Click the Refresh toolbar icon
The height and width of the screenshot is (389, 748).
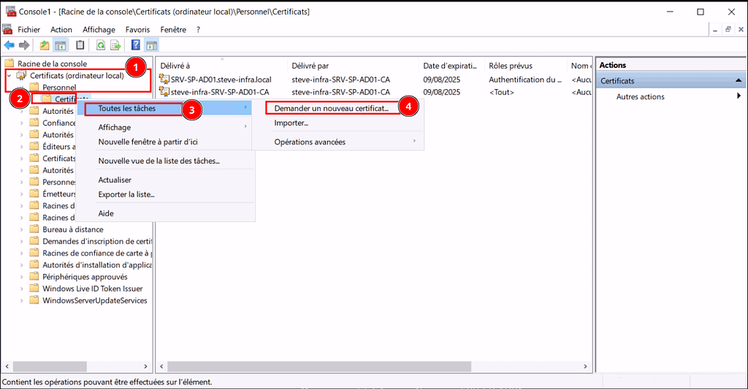coord(101,45)
